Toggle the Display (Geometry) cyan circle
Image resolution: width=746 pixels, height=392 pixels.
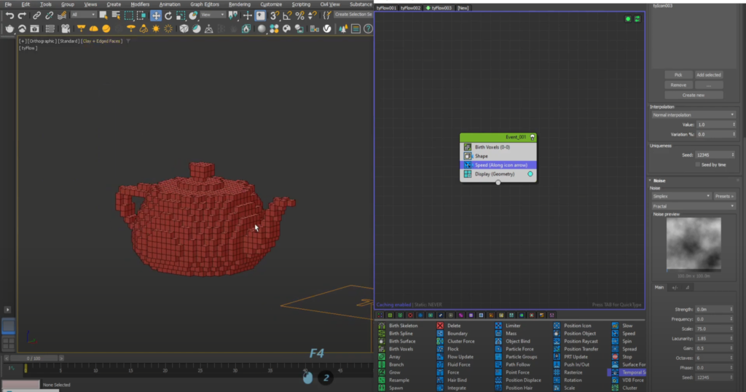pyautogui.click(x=530, y=174)
